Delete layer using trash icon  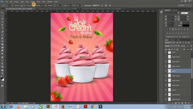[189, 103]
